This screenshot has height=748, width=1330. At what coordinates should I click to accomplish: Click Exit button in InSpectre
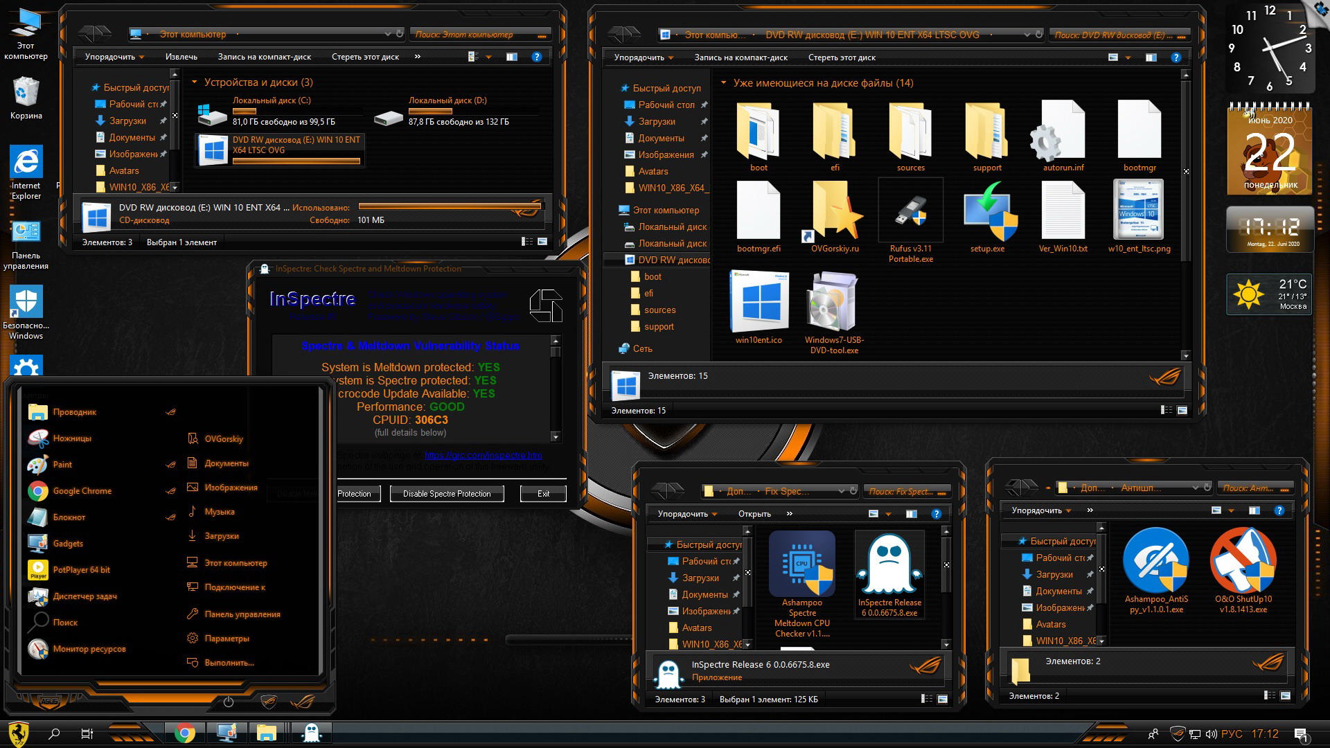click(543, 494)
